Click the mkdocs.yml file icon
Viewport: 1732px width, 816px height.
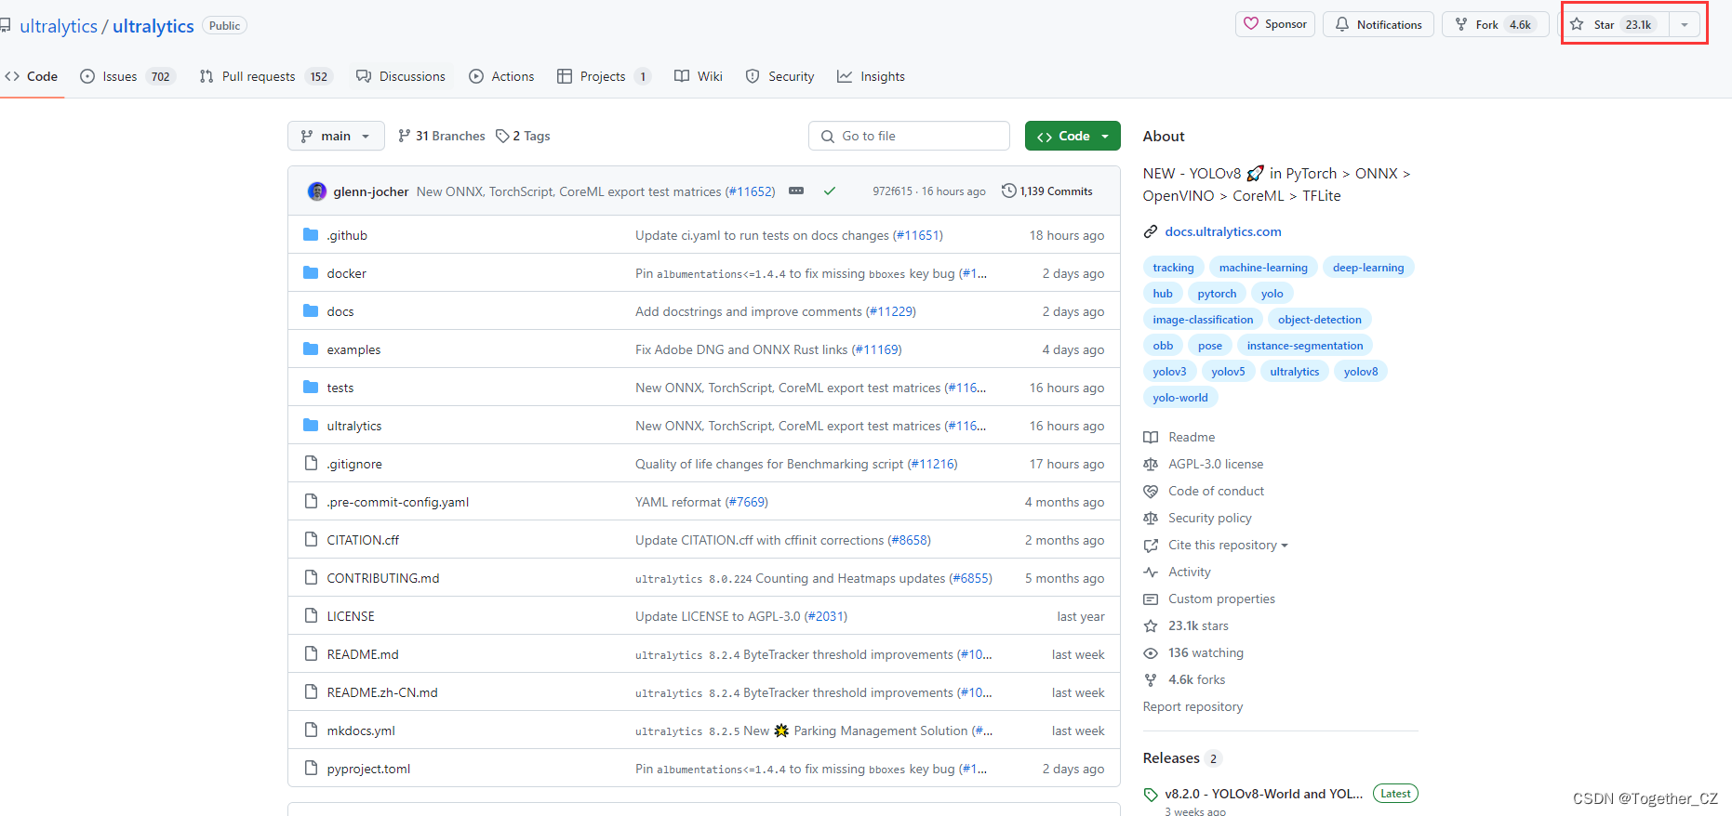tap(311, 730)
